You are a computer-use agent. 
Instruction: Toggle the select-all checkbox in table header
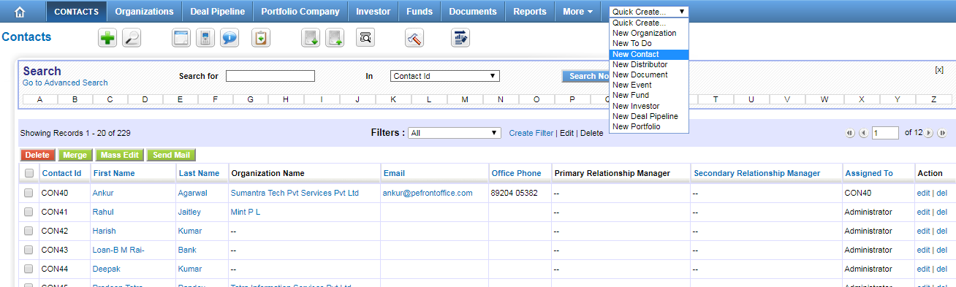click(29, 173)
